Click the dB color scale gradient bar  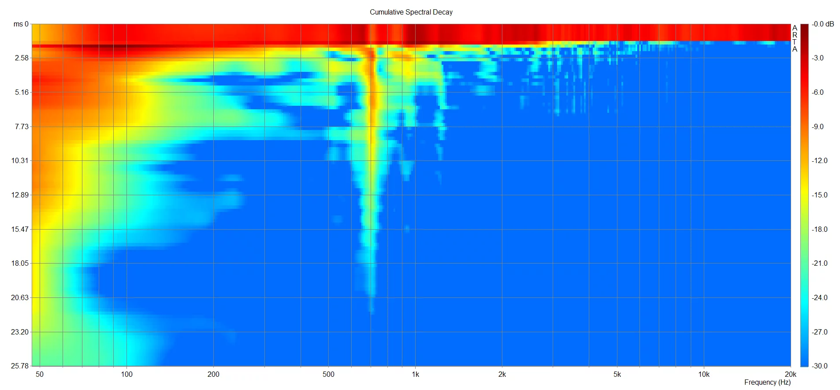[x=804, y=195]
